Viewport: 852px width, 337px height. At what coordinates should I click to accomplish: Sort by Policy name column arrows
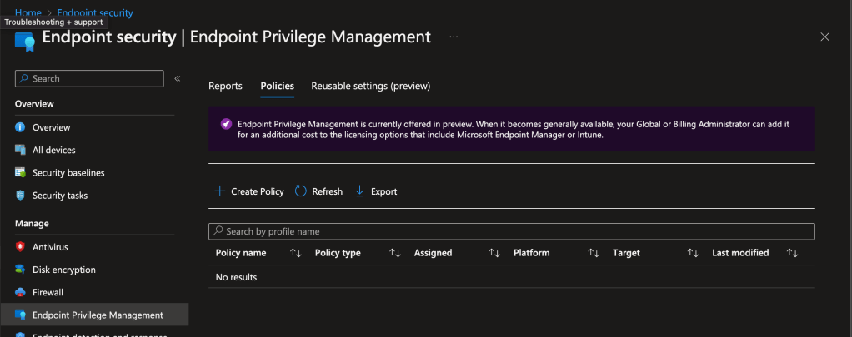pyautogui.click(x=295, y=253)
